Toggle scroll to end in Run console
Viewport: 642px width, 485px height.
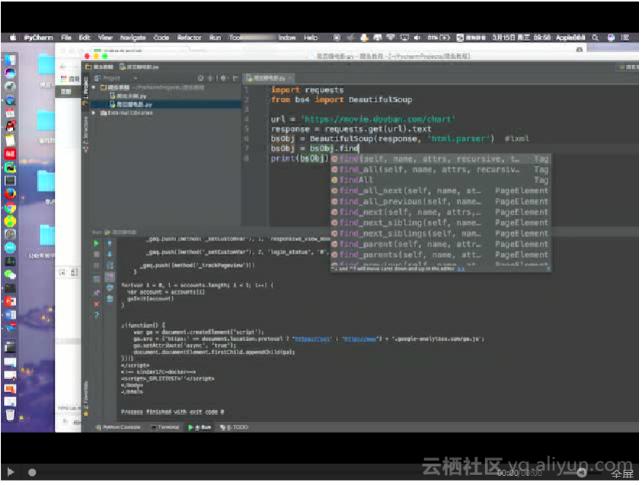[110, 277]
